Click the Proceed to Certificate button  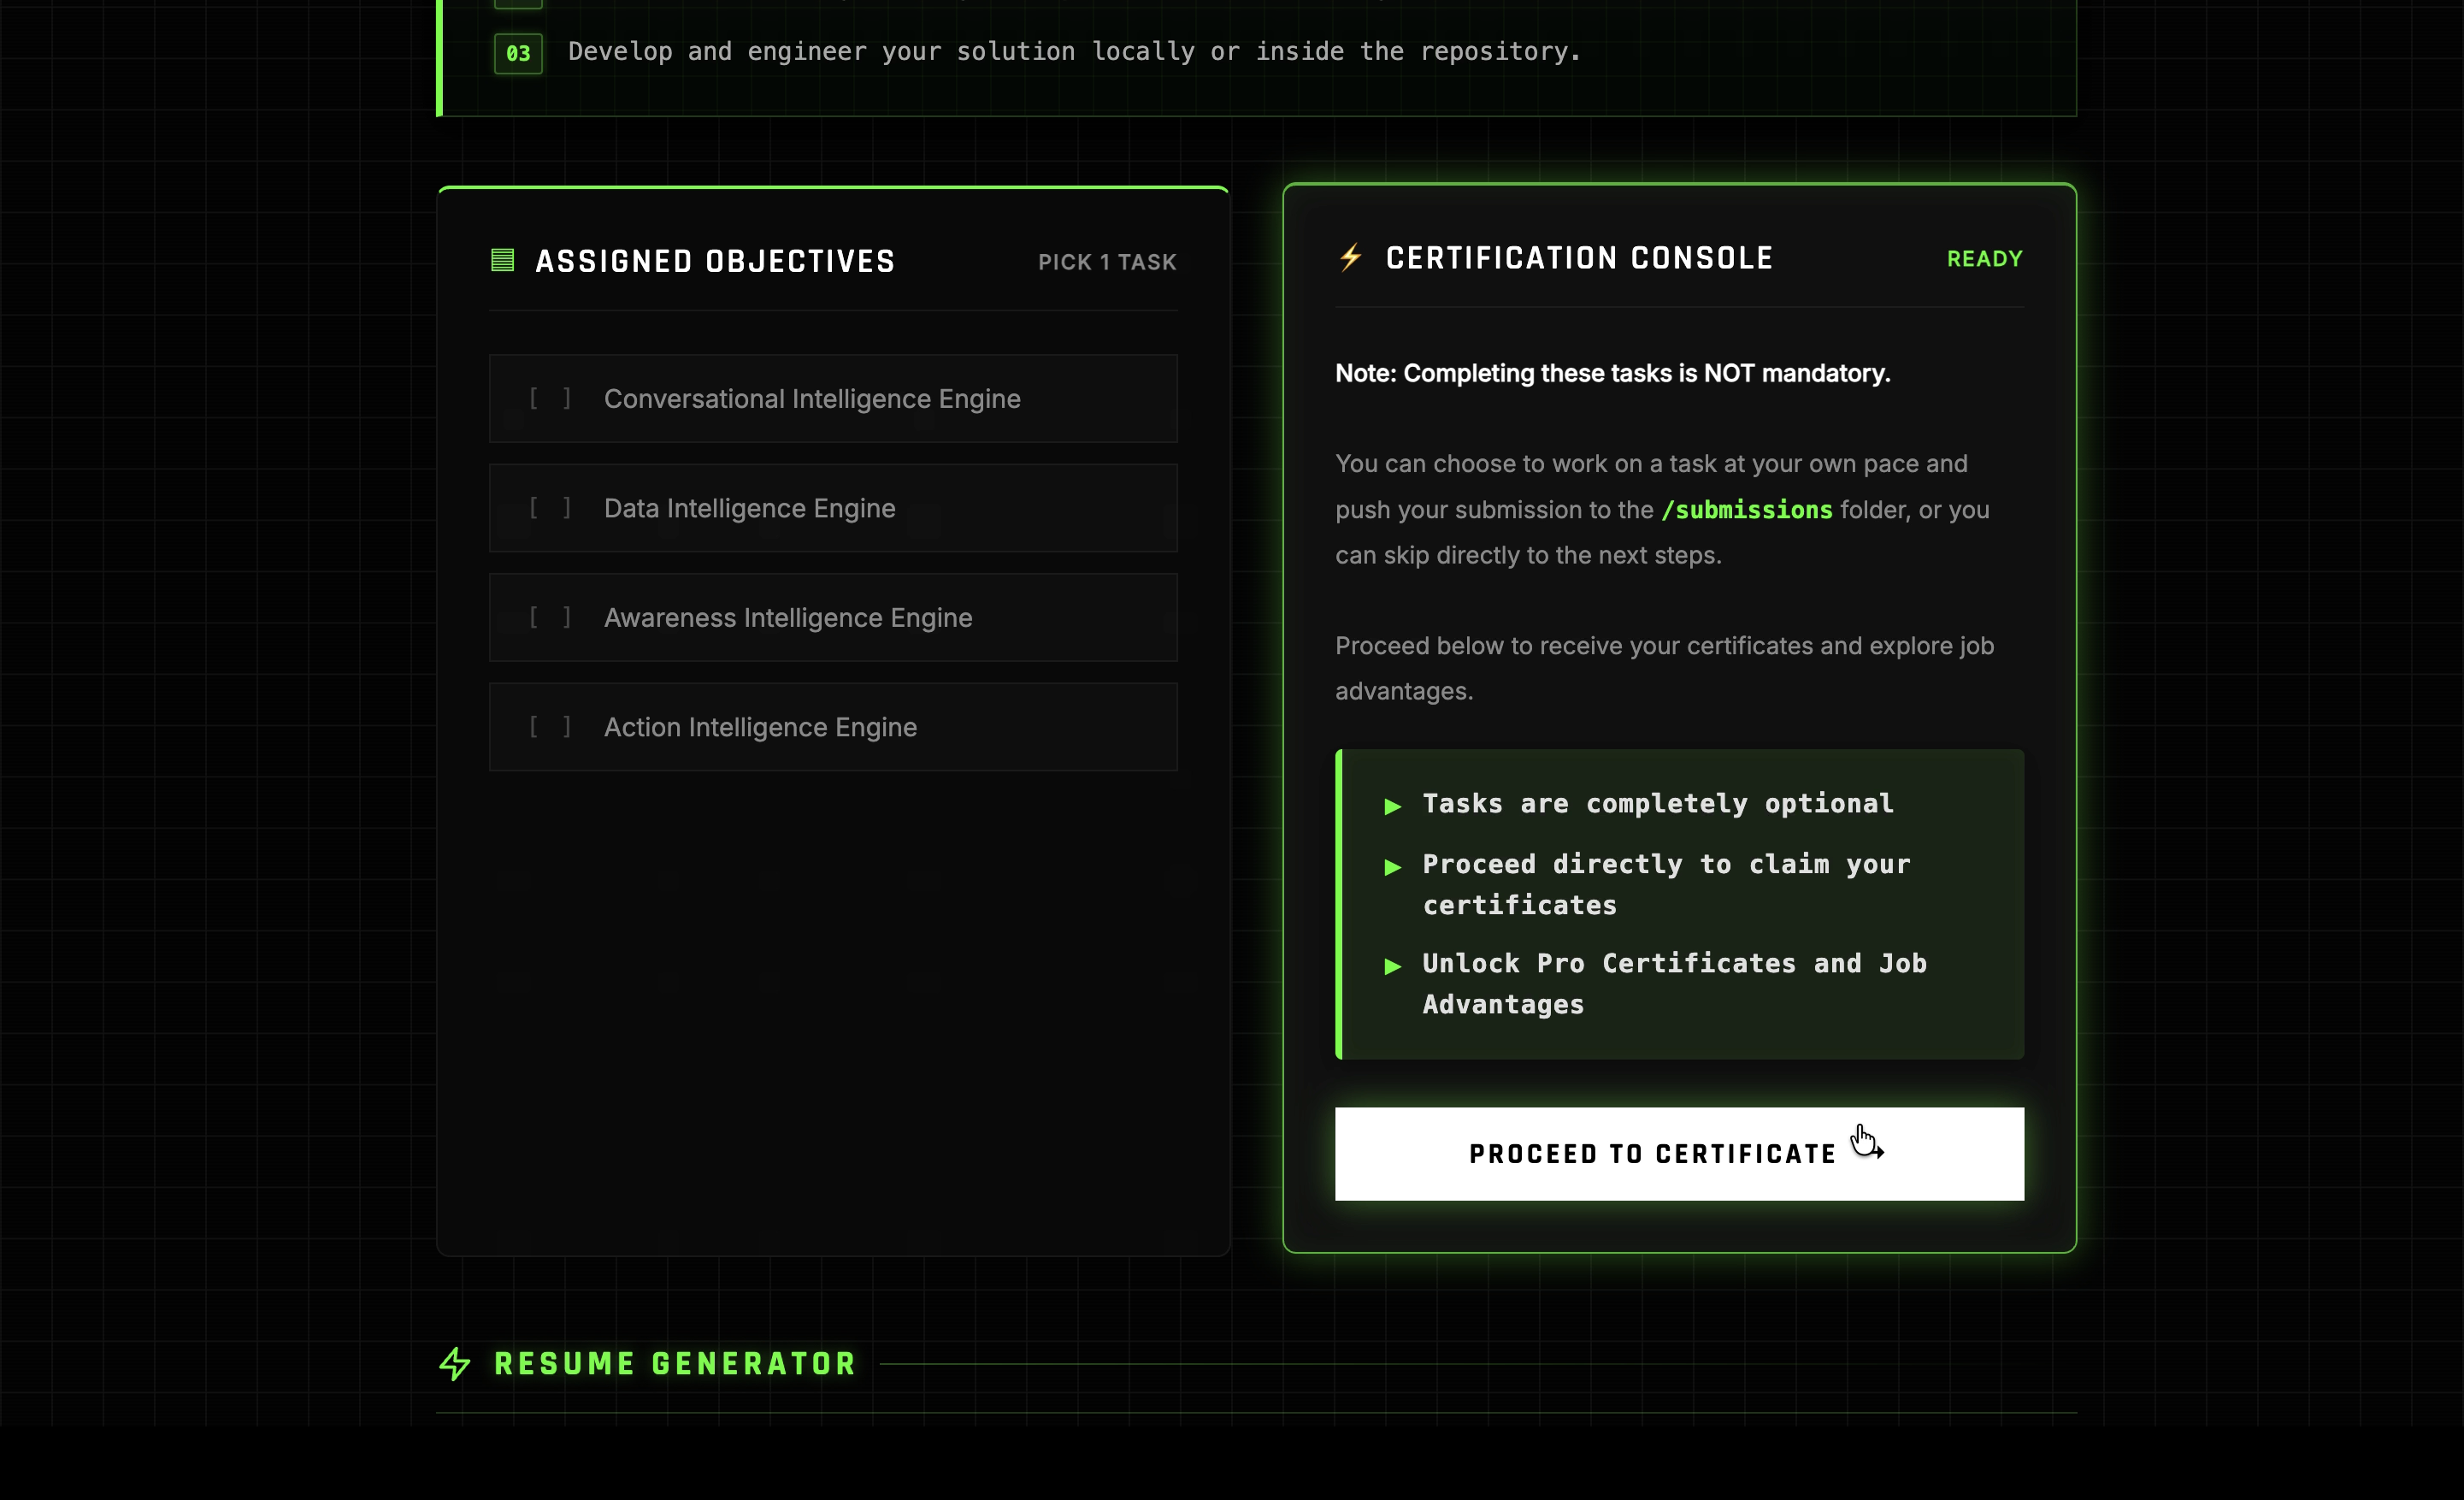coord(1679,1154)
